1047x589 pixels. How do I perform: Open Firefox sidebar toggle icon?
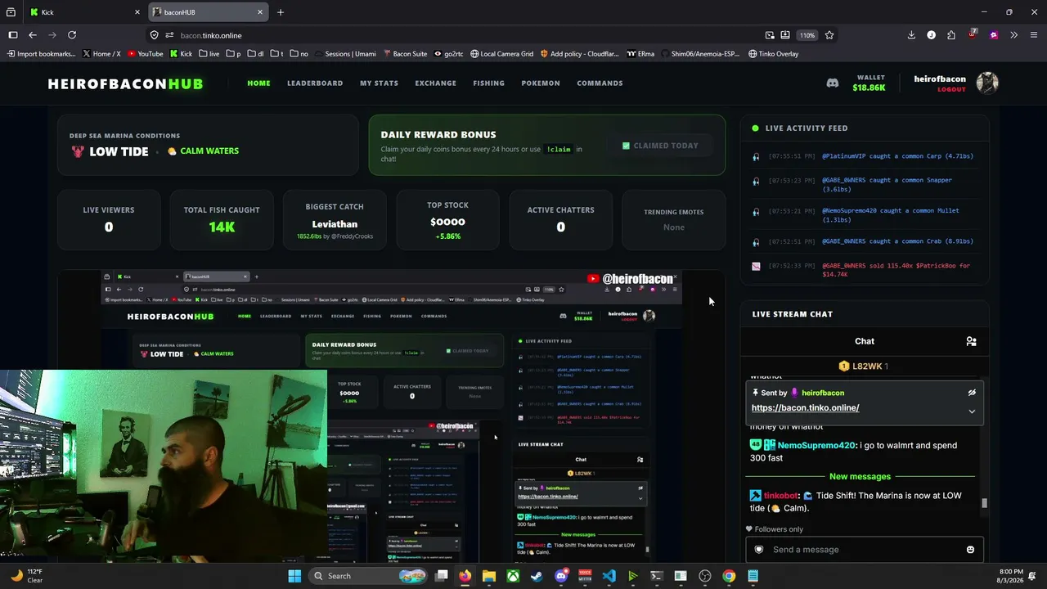click(x=13, y=35)
